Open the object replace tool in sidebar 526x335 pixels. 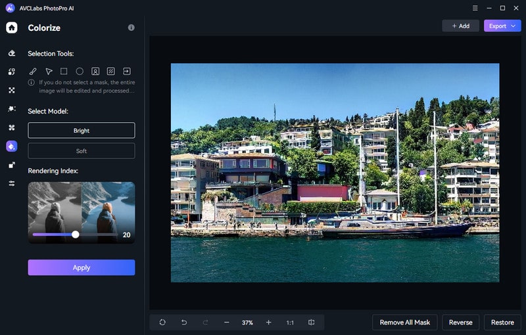tap(12, 72)
